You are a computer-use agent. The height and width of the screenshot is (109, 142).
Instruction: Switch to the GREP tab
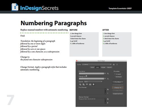click(x=97, y=67)
